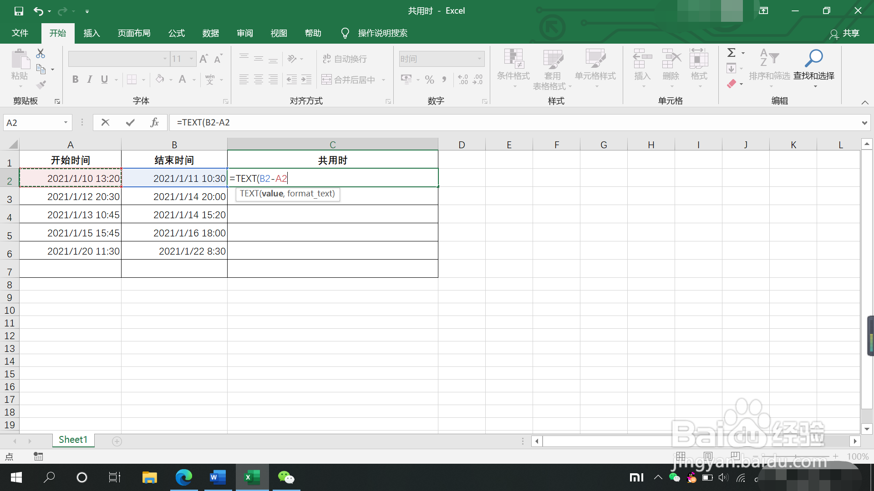
Task: Open Insert Function fx dialog
Action: tap(154, 122)
